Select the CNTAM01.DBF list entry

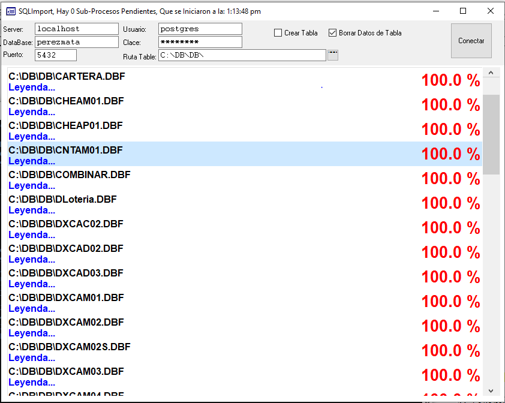click(x=240, y=155)
